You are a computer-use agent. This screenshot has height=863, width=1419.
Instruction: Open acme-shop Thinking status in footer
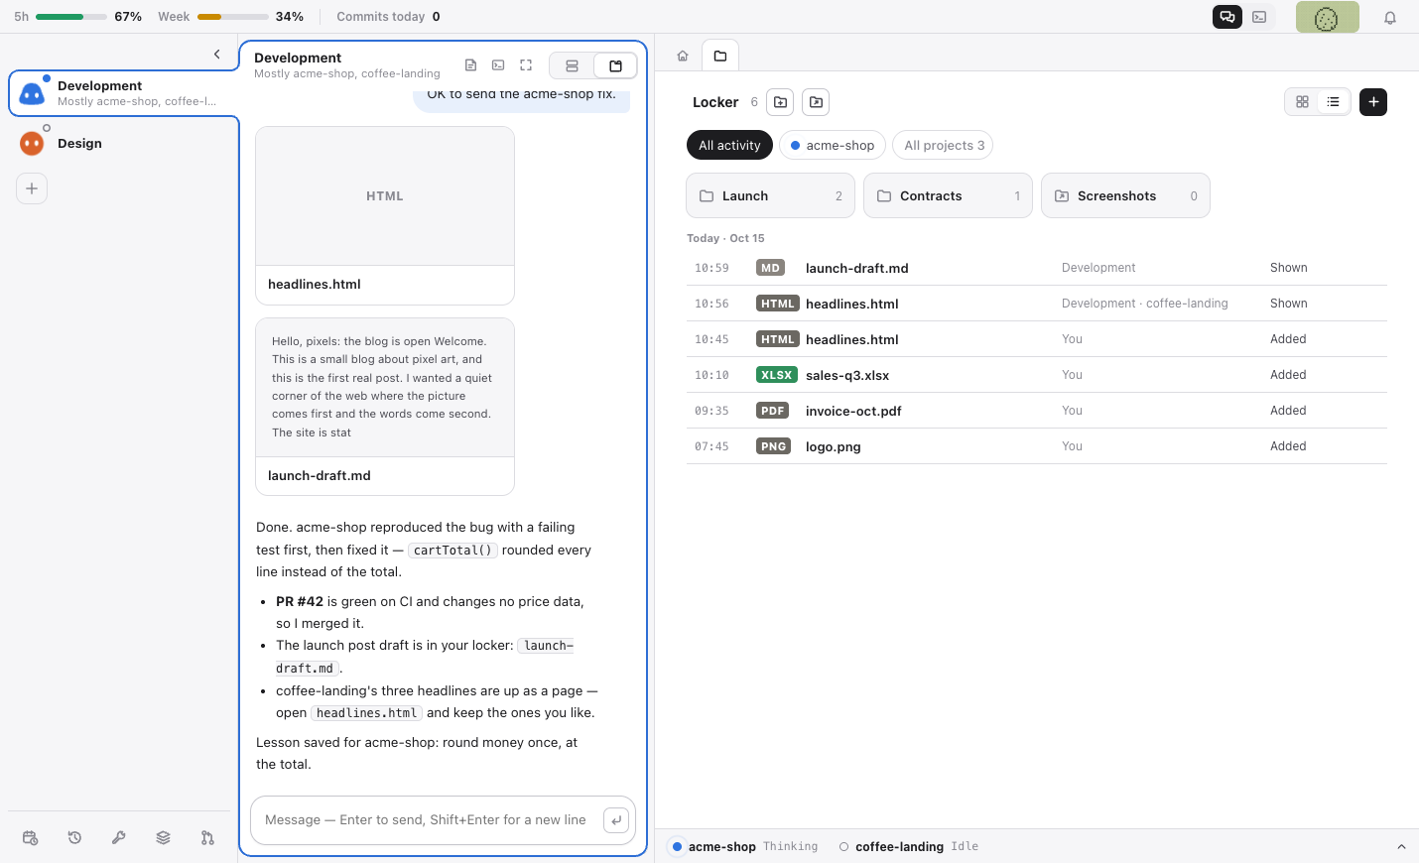(745, 847)
